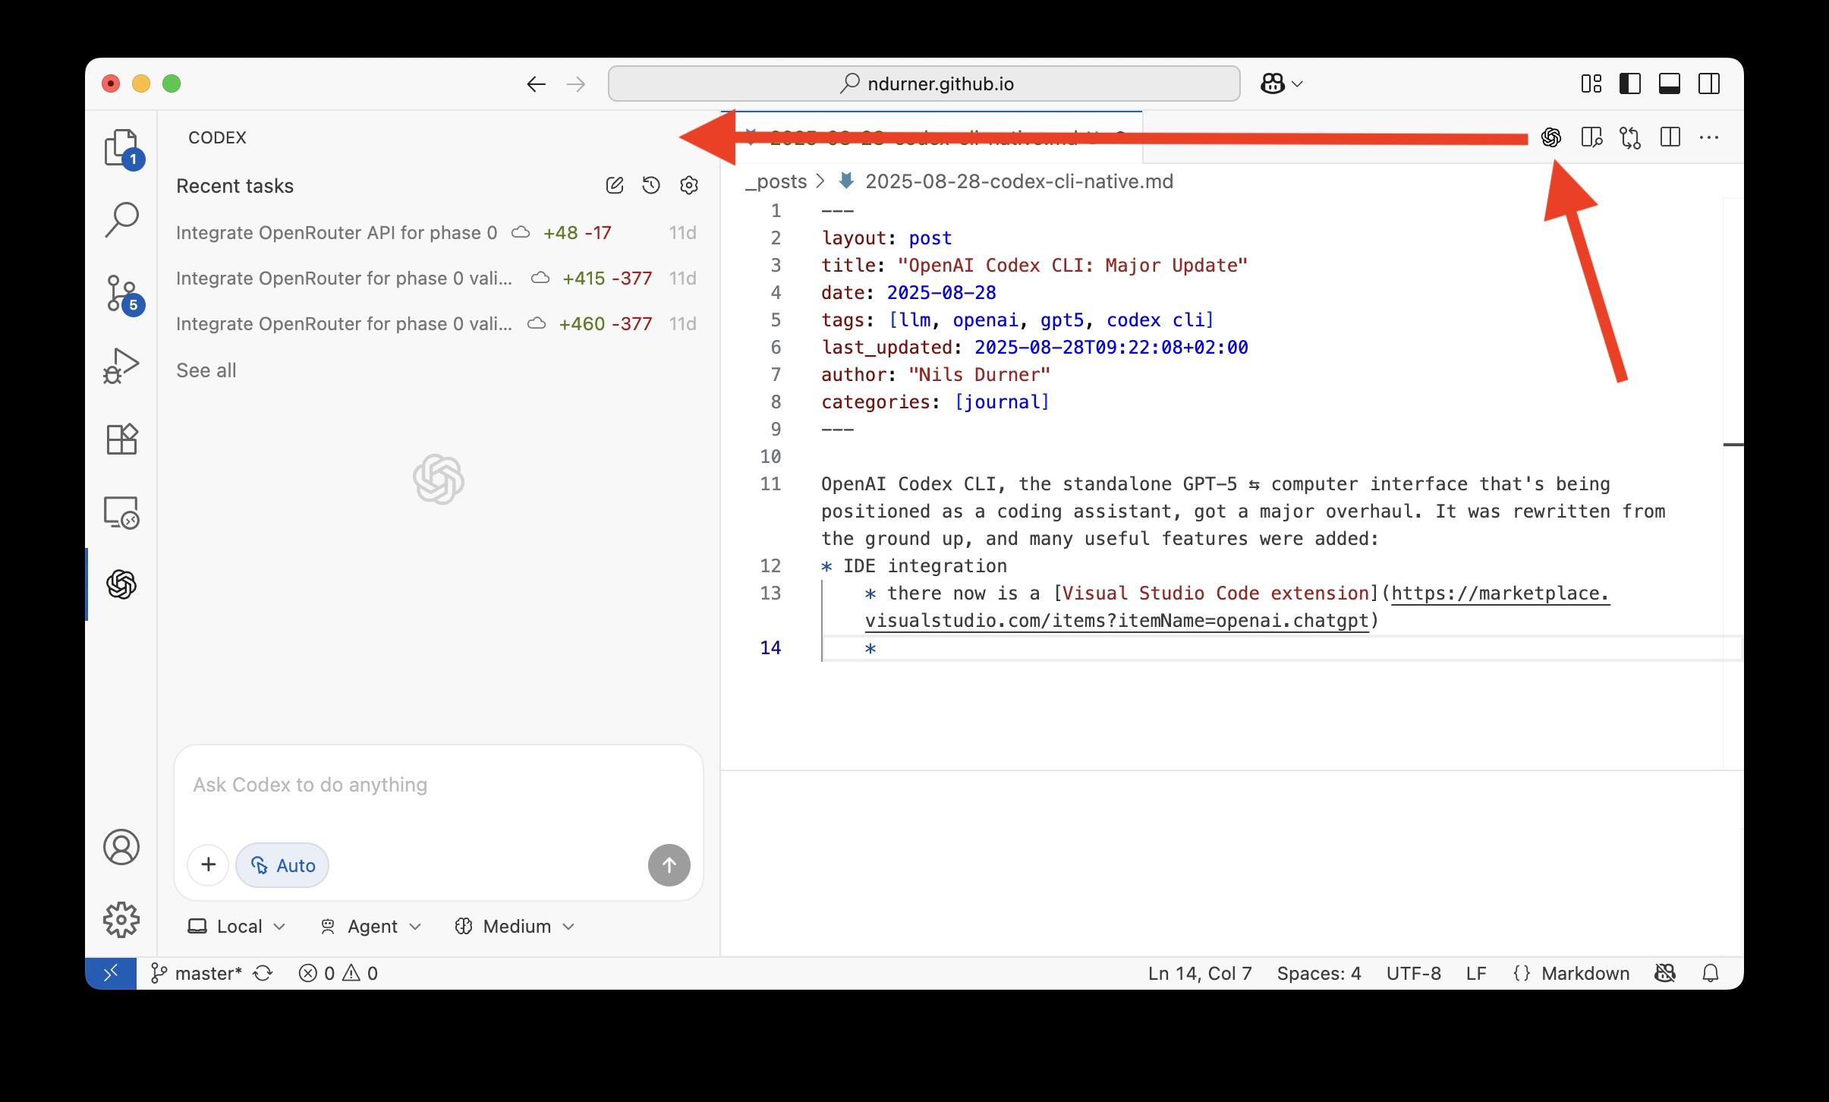
Task: Open editor More Actions ellipsis
Action: click(x=1709, y=137)
